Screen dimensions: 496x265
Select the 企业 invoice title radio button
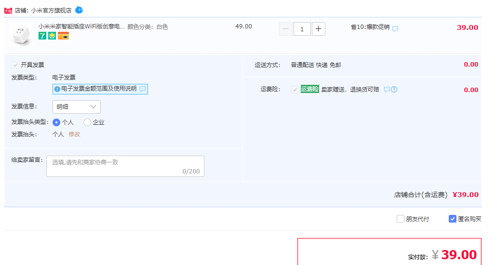(87, 122)
